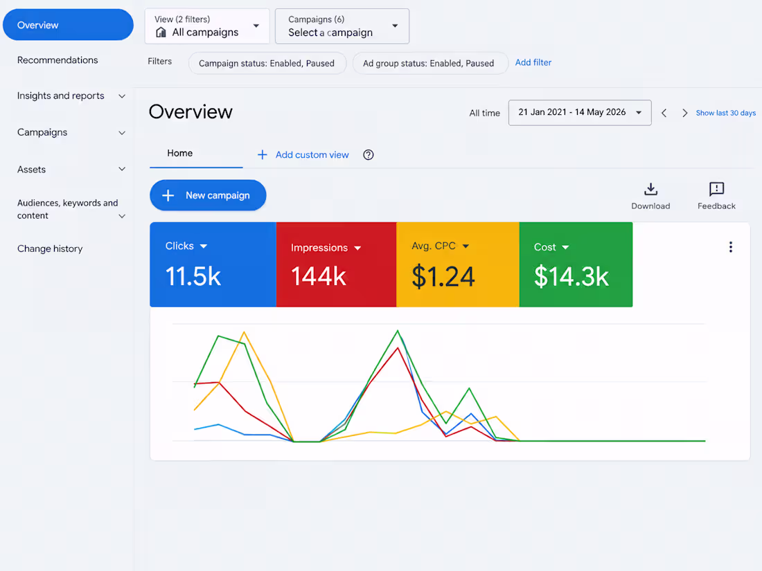Click the 144k impressions value
Image resolution: width=762 pixels, height=571 pixels.
click(319, 276)
